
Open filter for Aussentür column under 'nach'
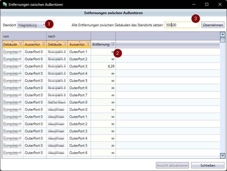coord(88,44)
